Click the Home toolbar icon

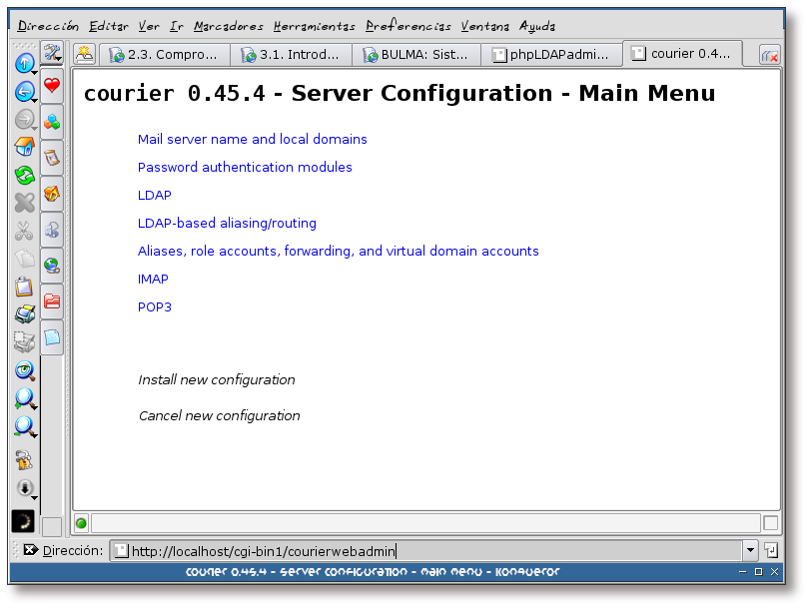24,148
